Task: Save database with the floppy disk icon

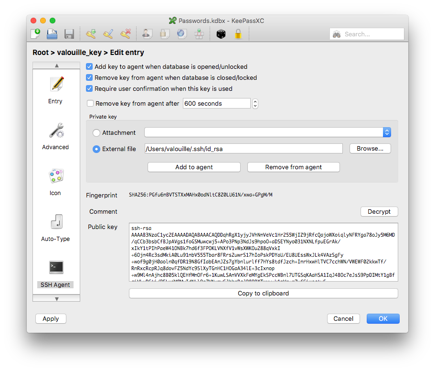Action: (x=69, y=34)
